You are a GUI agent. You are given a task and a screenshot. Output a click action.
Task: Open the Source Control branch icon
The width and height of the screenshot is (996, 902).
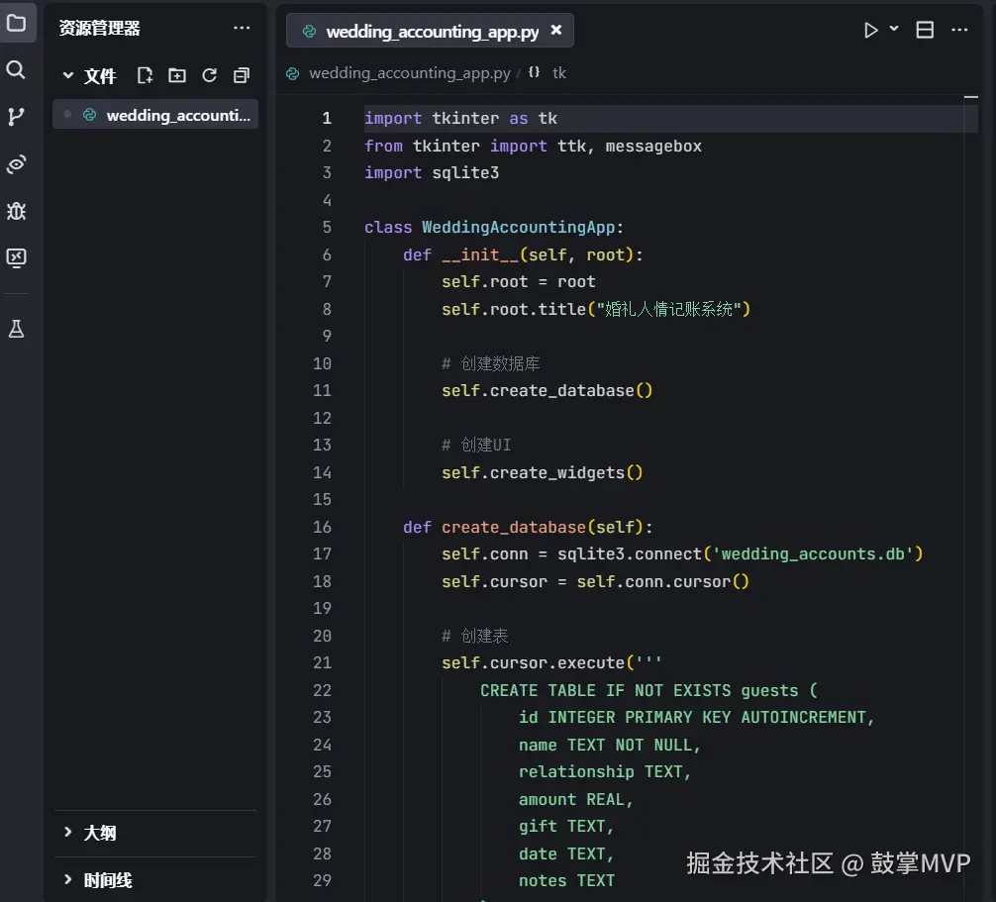pyautogui.click(x=16, y=117)
